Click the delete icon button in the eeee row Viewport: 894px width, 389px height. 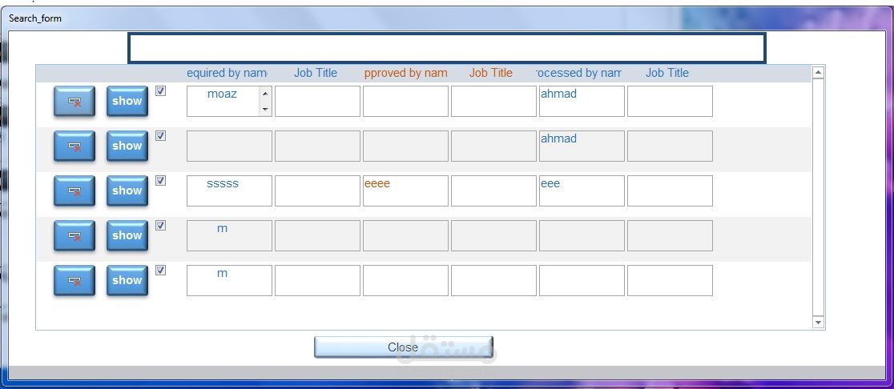tap(74, 190)
